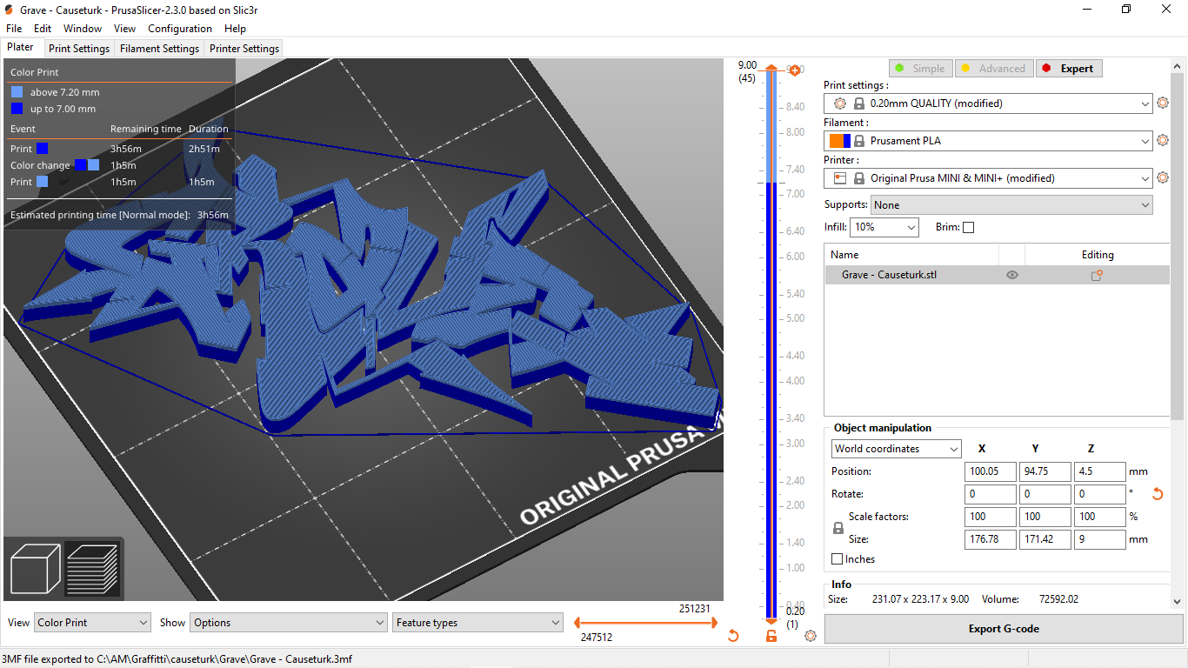Image resolution: width=1188 pixels, height=668 pixels.
Task: Open the Filament preset dropdown
Action: (988, 141)
